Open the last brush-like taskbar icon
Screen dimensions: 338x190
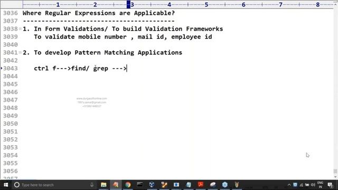click(x=237, y=185)
